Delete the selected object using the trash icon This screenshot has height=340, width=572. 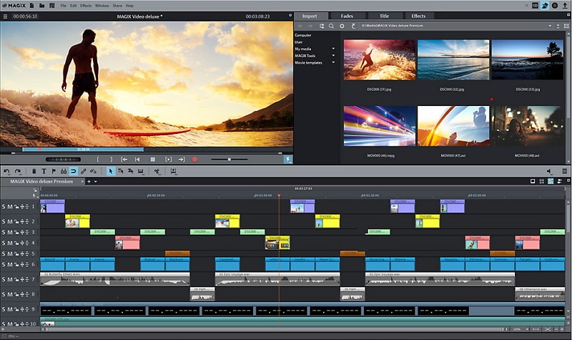(34, 171)
